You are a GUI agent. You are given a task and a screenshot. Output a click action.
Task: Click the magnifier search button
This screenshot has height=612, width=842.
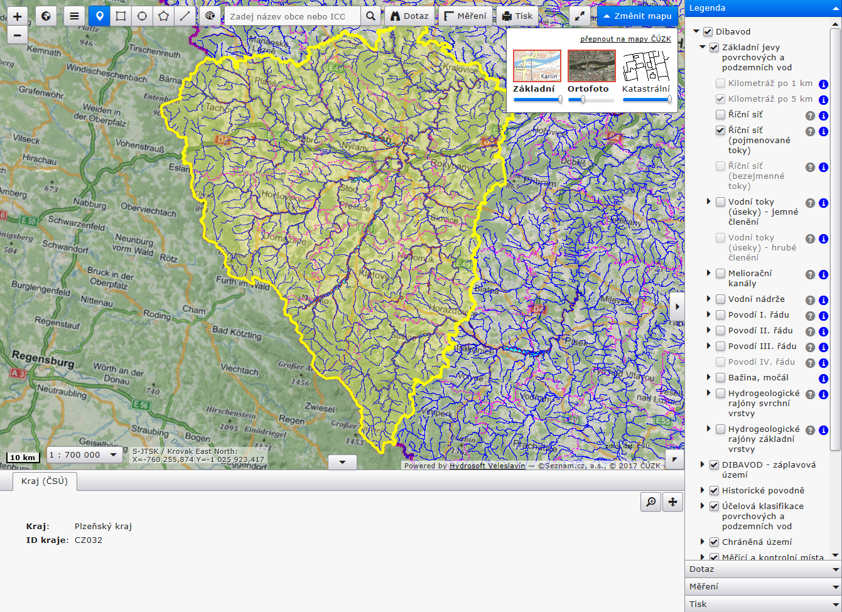[370, 16]
